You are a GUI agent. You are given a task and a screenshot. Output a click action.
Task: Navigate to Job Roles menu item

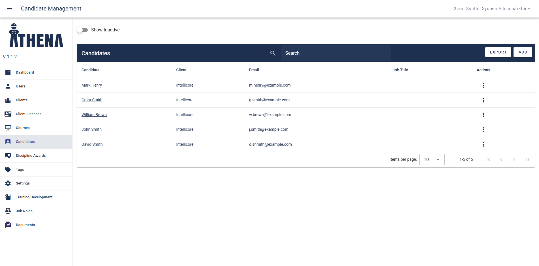pos(36,211)
